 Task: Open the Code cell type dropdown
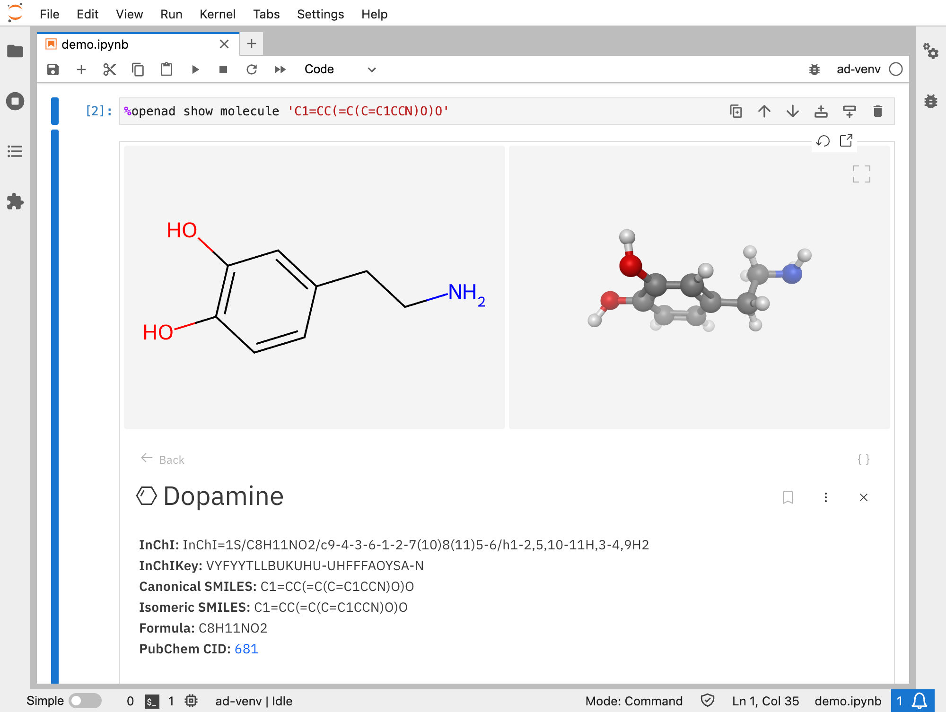(x=341, y=69)
